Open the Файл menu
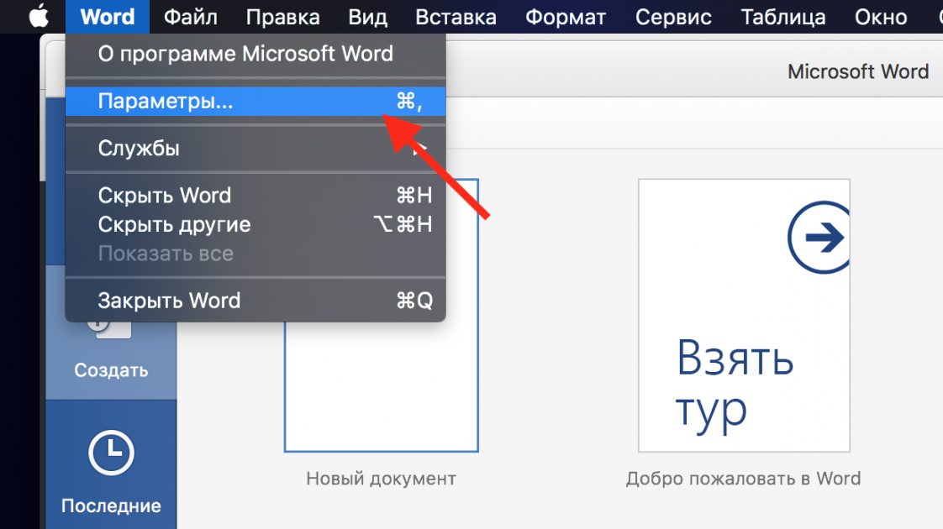 191,17
